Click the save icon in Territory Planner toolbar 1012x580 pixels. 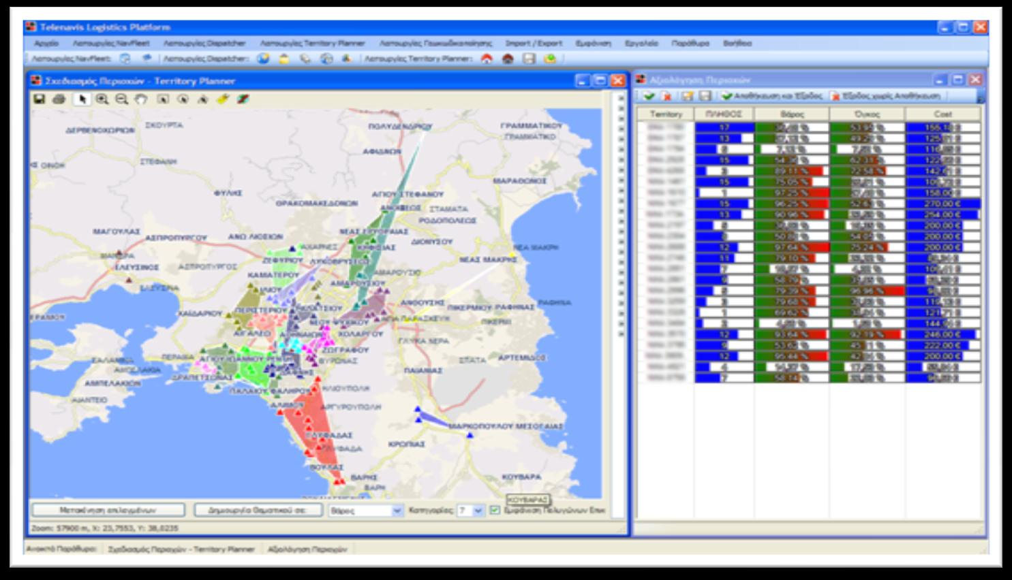click(x=39, y=99)
